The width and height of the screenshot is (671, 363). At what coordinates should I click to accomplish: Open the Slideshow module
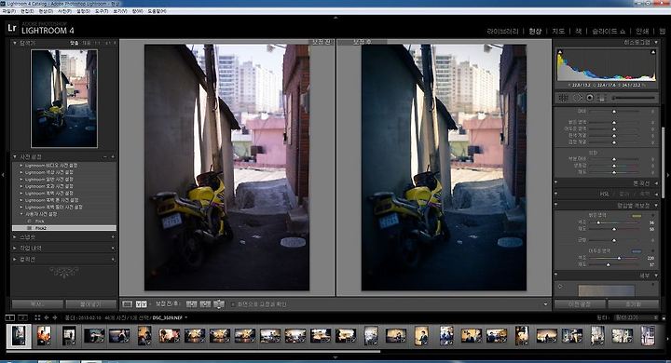[609, 32]
